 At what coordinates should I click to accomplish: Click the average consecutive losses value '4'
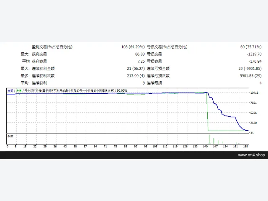point(260,83)
